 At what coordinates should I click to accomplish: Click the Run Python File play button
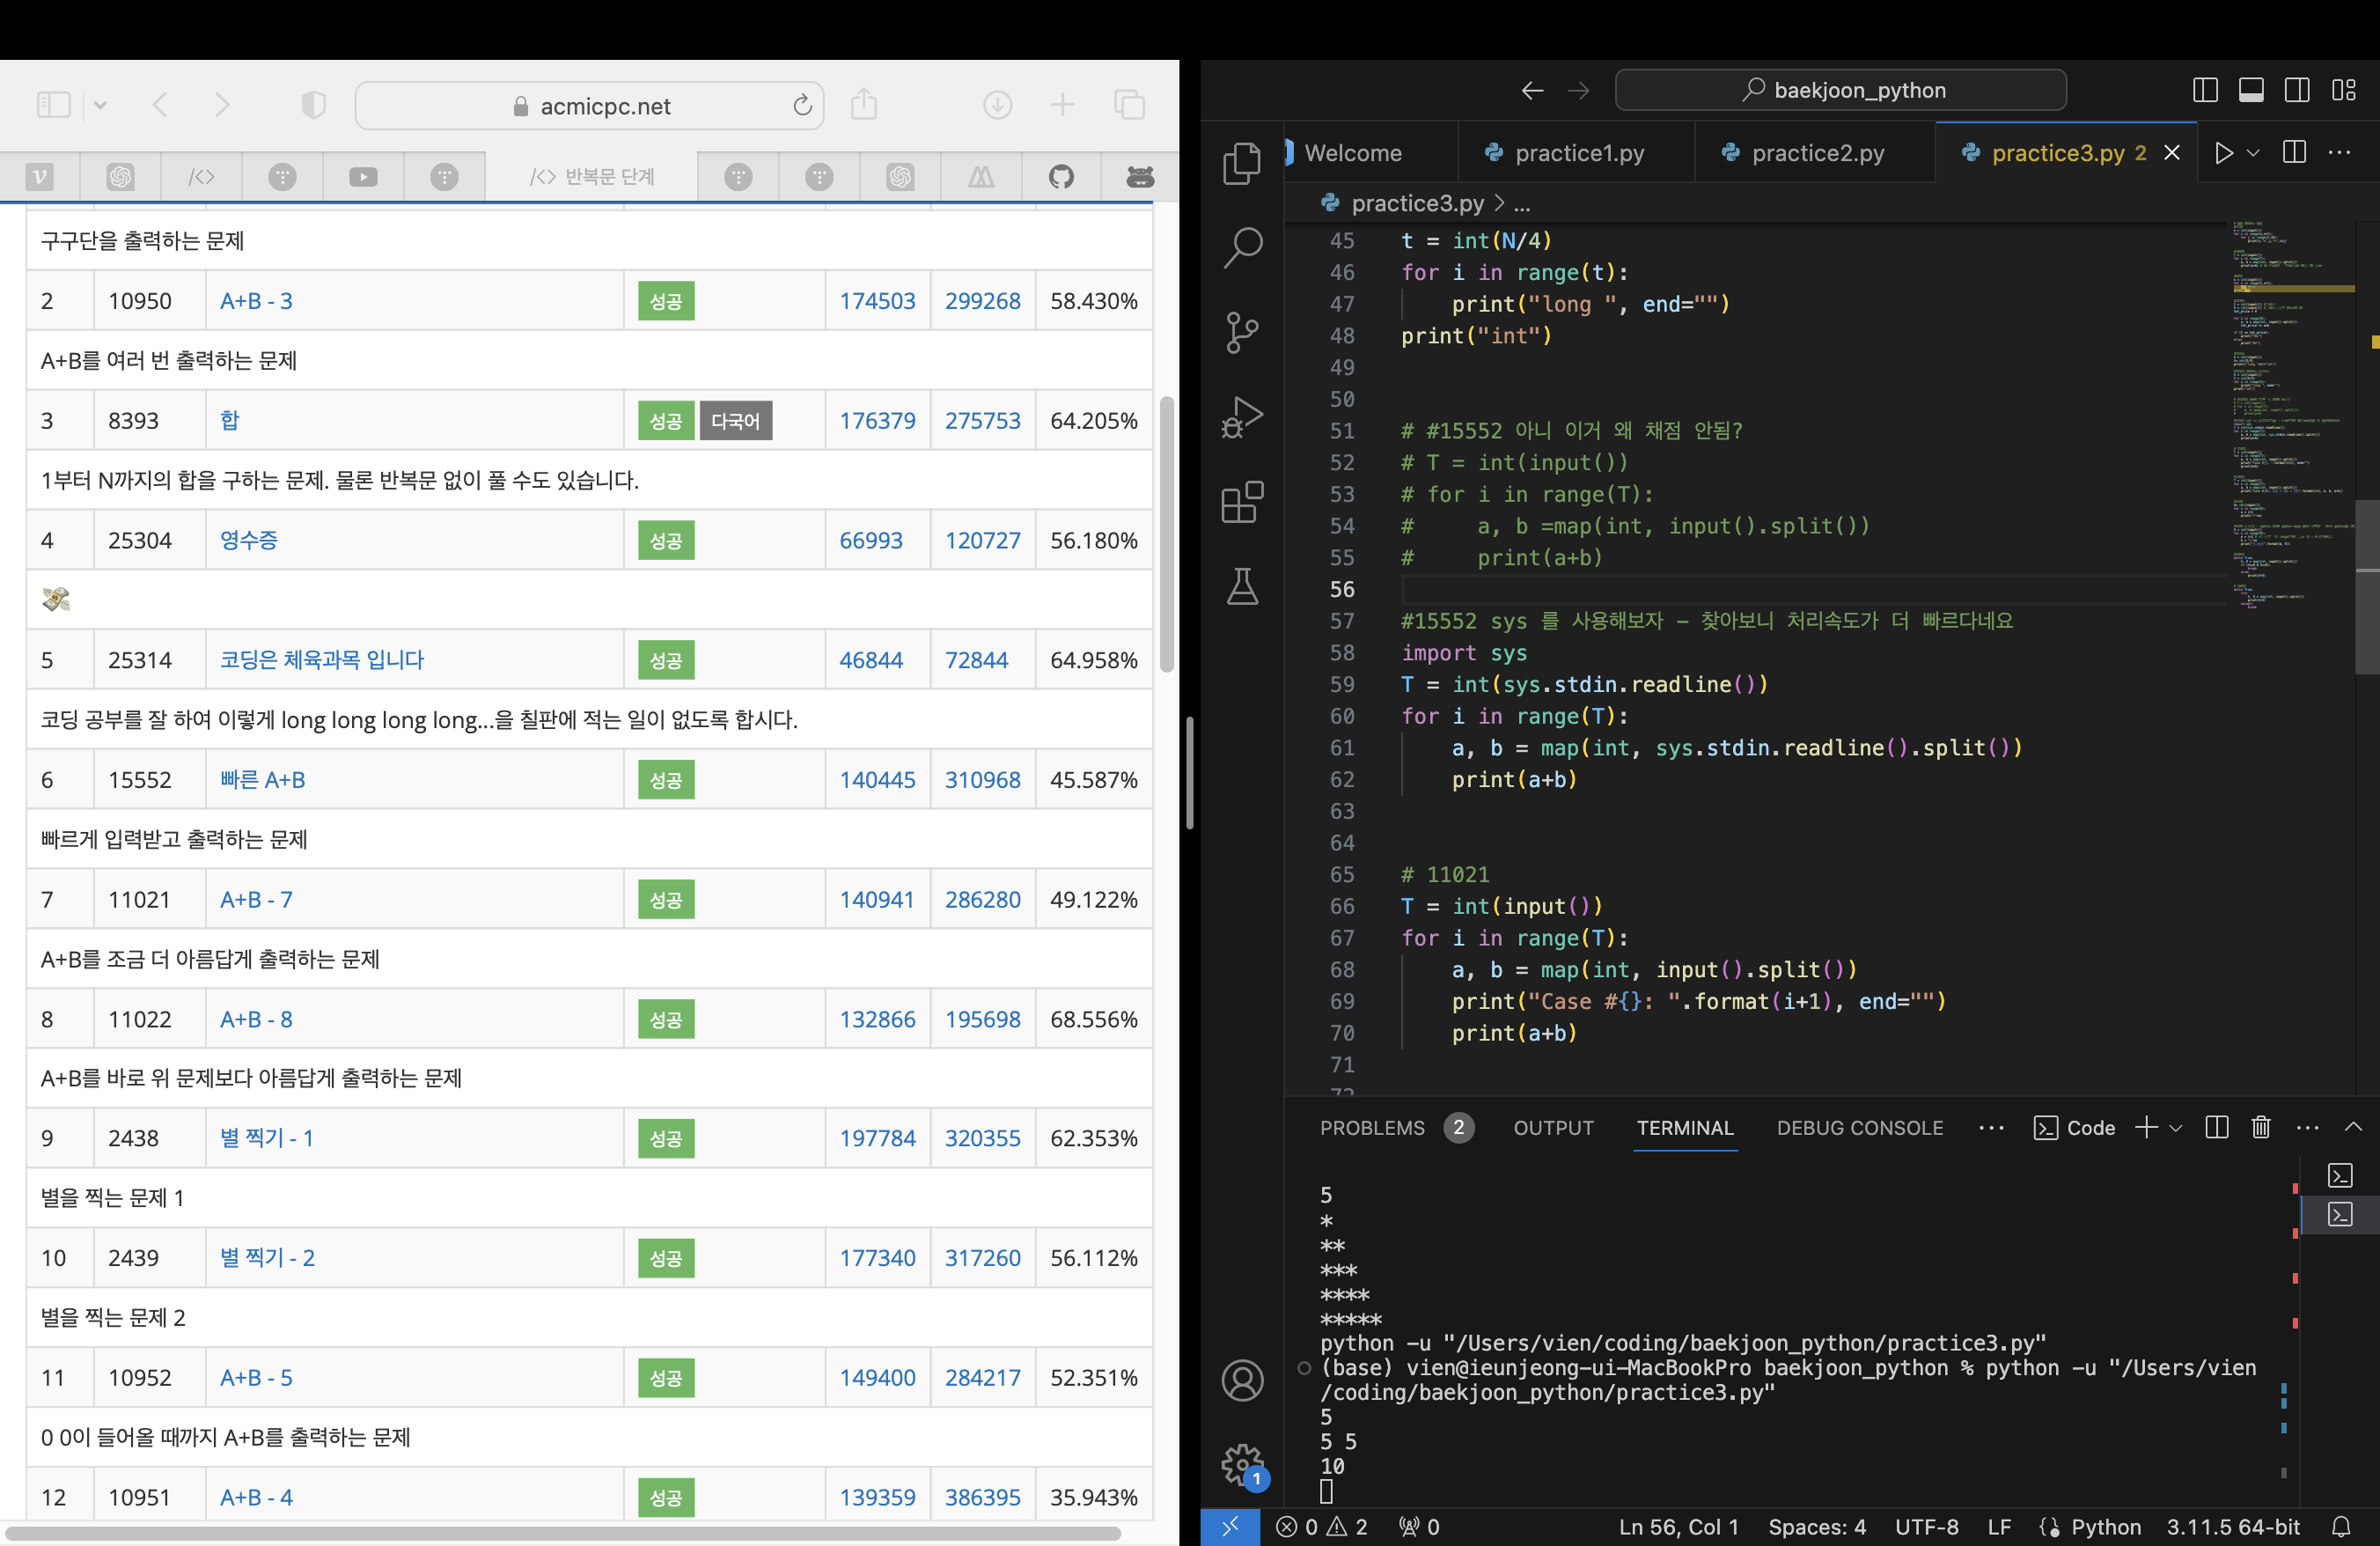pos(2223,153)
